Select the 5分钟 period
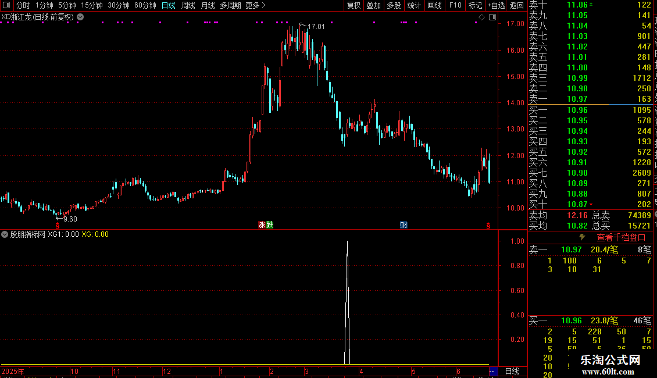657x378 pixels. click(67, 5)
